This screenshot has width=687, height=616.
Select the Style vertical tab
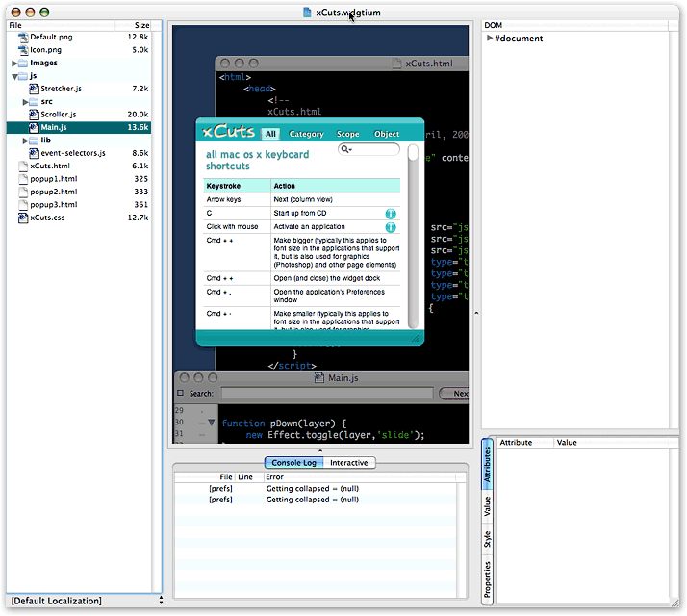pyautogui.click(x=487, y=539)
